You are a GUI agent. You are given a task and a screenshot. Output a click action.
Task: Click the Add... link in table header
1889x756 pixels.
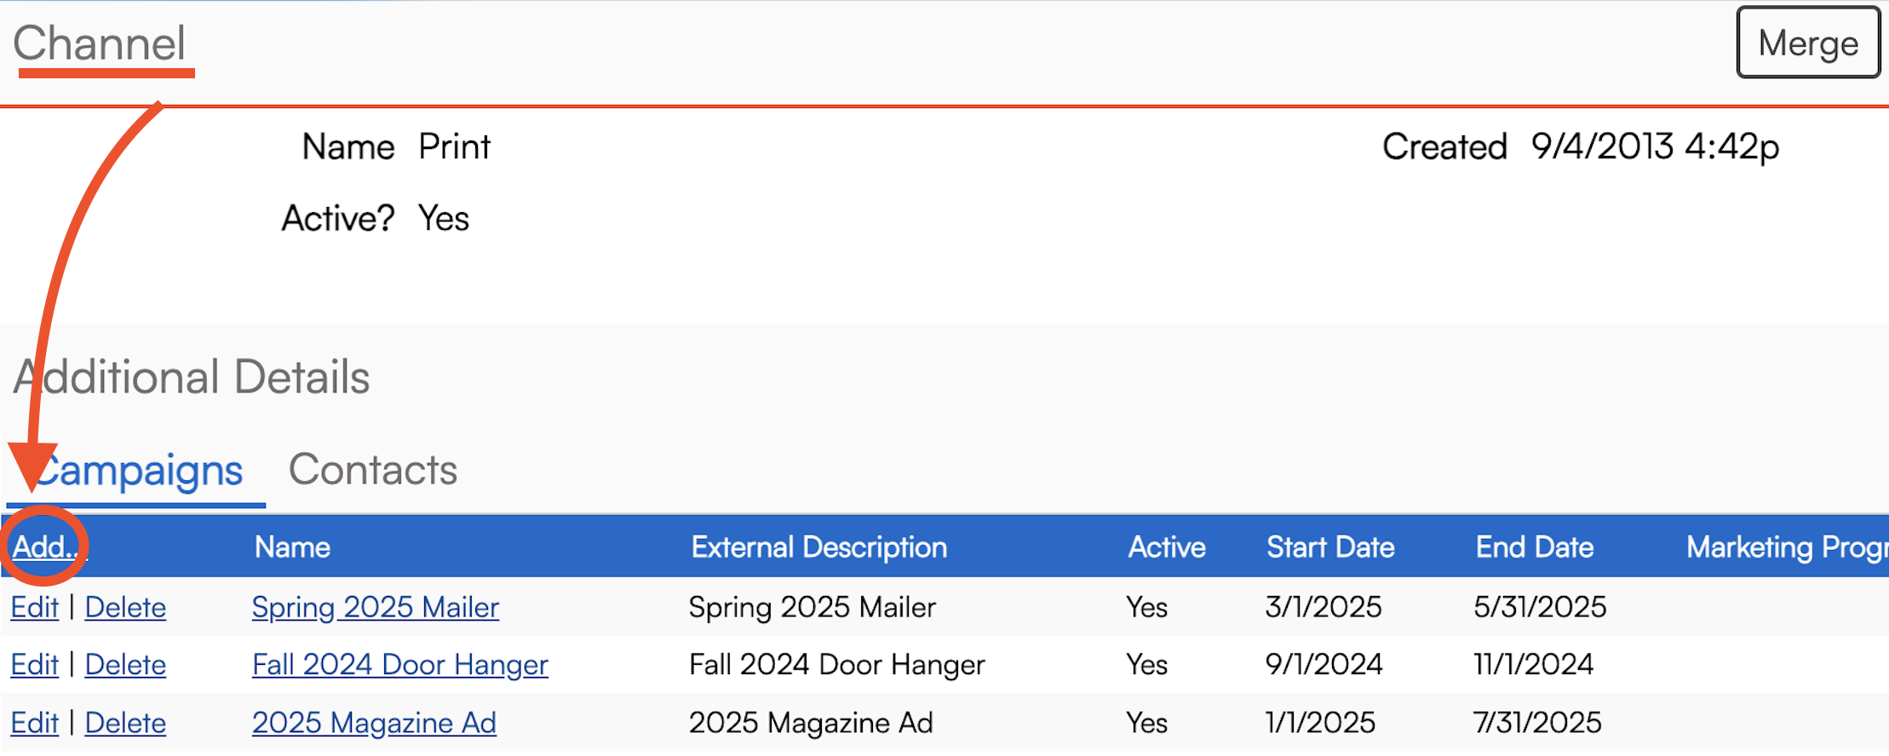pos(44,547)
